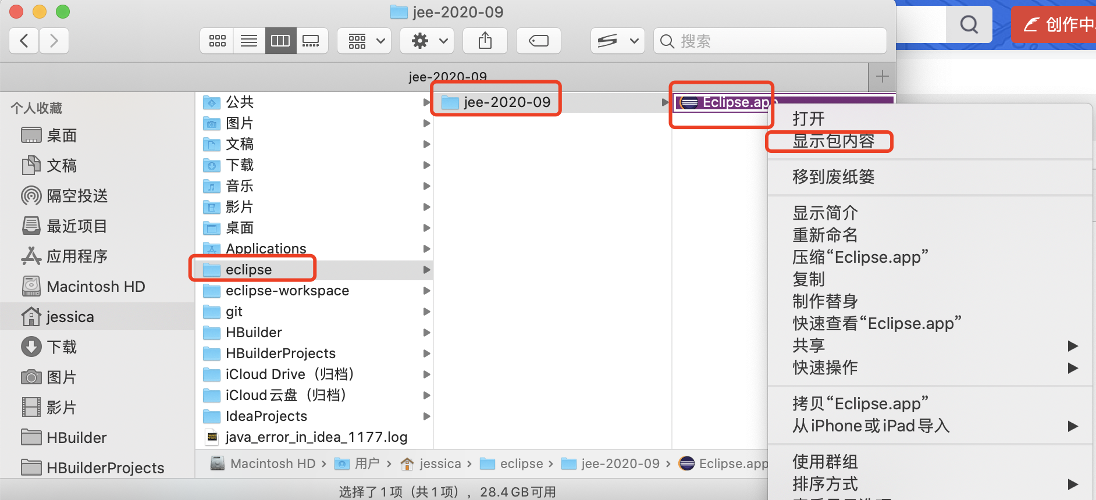Viewport: 1096px width, 500px height.
Task: Click the Edit Tags toolbar button
Action: point(539,41)
